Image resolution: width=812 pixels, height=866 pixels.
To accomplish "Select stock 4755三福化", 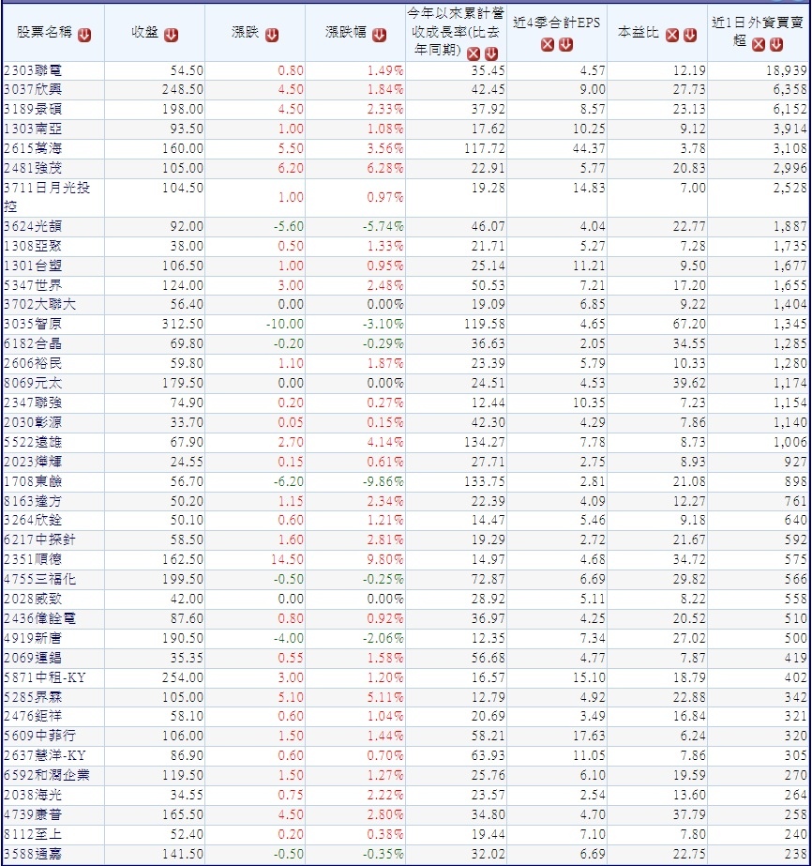I will [39, 579].
